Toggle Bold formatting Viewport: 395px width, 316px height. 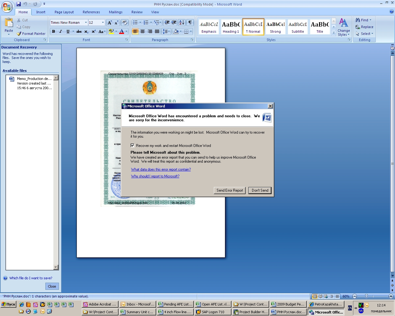point(53,31)
